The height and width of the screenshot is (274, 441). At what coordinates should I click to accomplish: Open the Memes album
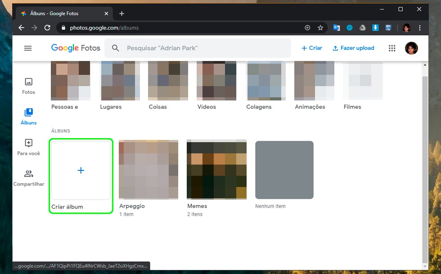pyautogui.click(x=216, y=170)
